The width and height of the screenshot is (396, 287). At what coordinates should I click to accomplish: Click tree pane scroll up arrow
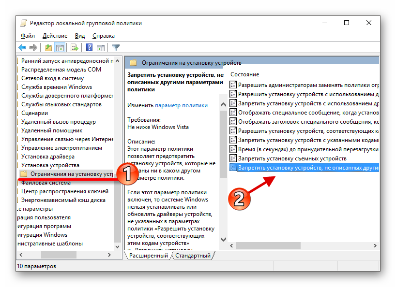click(118, 61)
